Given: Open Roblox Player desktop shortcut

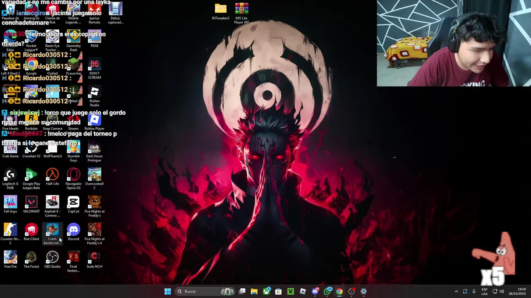Looking at the screenshot, I should [x=94, y=122].
